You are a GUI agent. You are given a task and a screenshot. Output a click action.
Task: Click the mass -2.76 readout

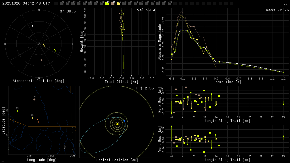pos(277,10)
